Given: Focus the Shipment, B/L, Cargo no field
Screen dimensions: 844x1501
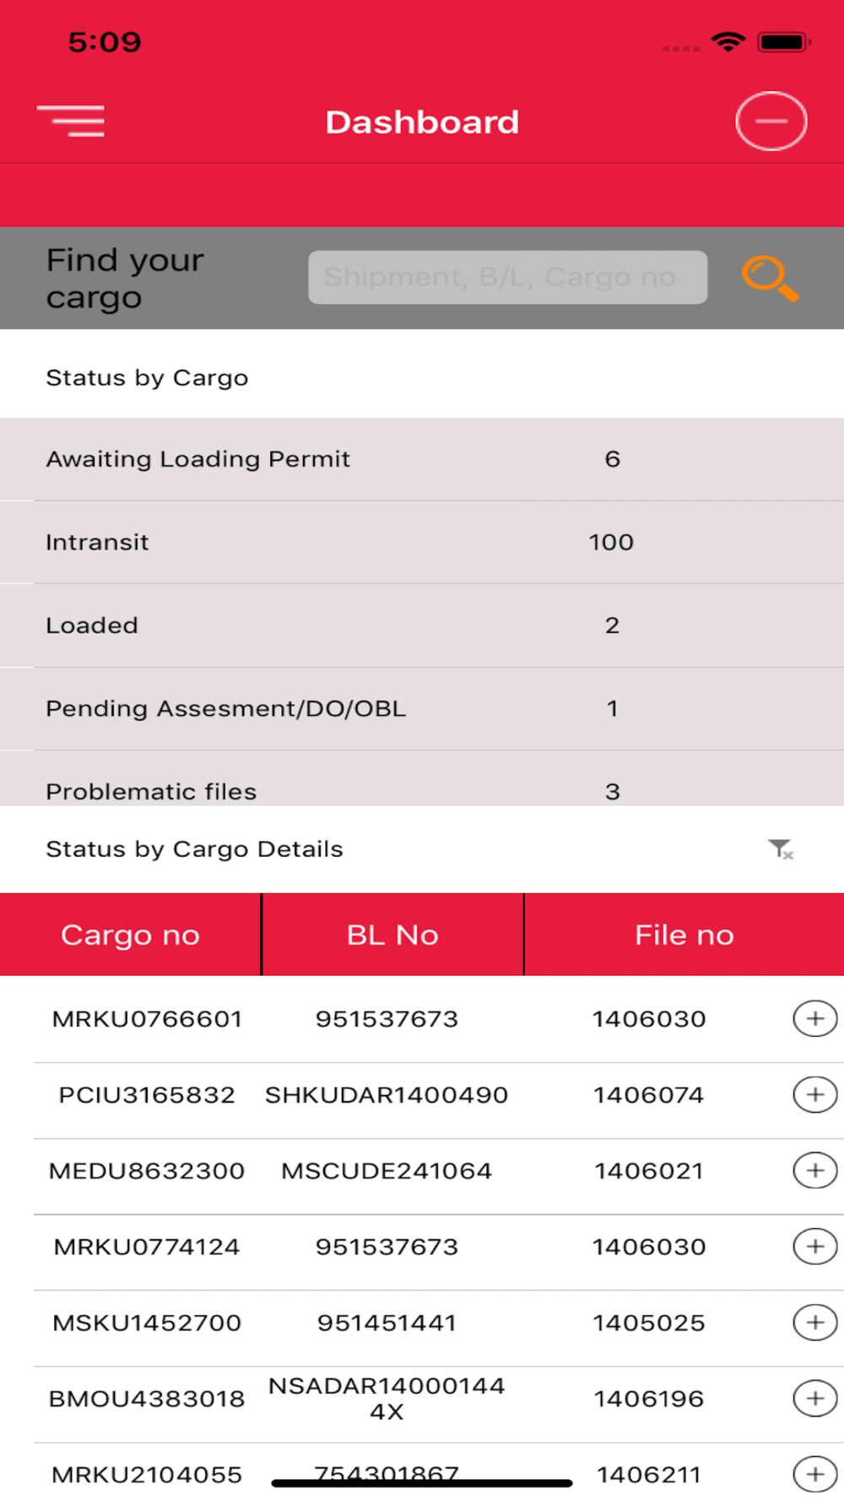Looking at the screenshot, I should click(507, 277).
